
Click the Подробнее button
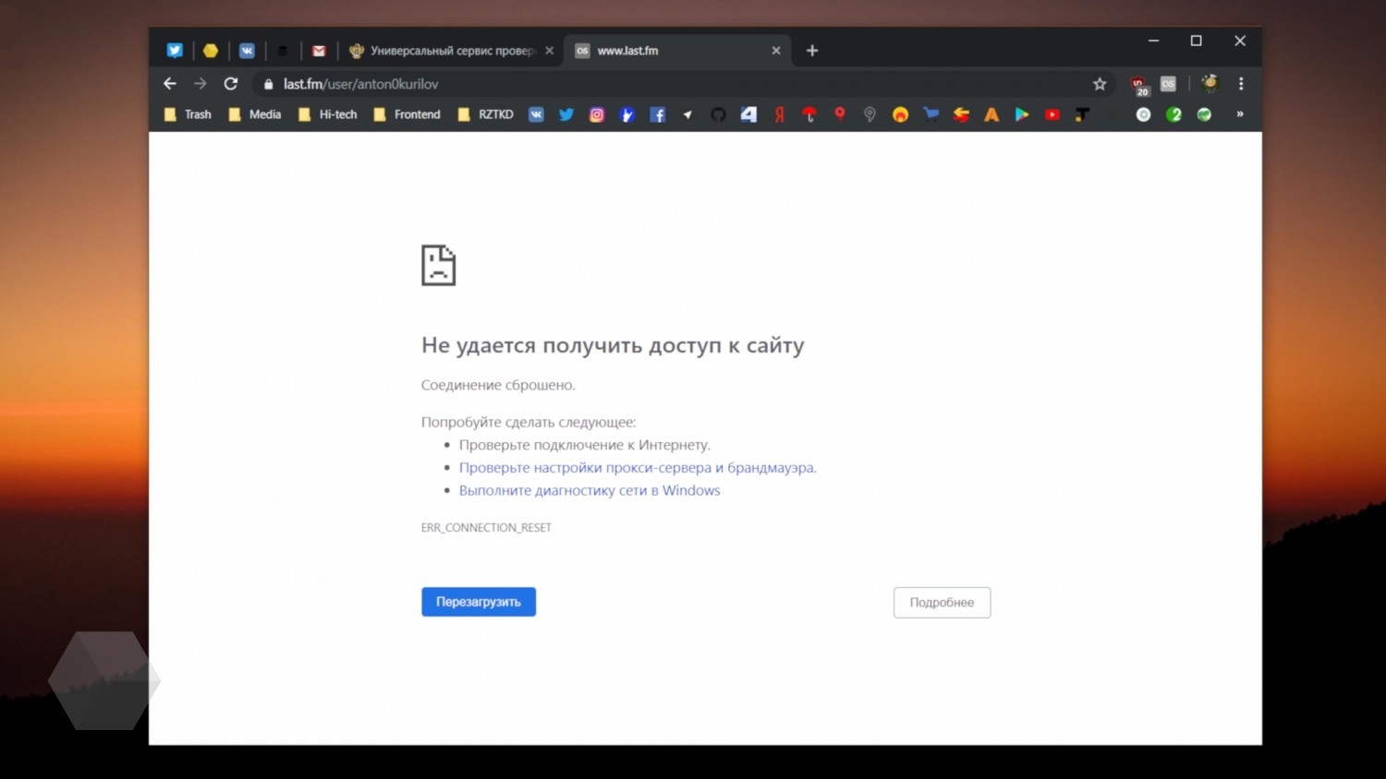(x=942, y=603)
